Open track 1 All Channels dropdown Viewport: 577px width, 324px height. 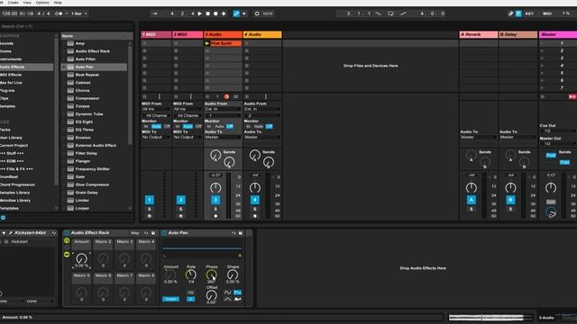point(156,115)
